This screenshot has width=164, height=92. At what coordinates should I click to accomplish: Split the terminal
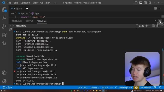[x=153, y=26]
